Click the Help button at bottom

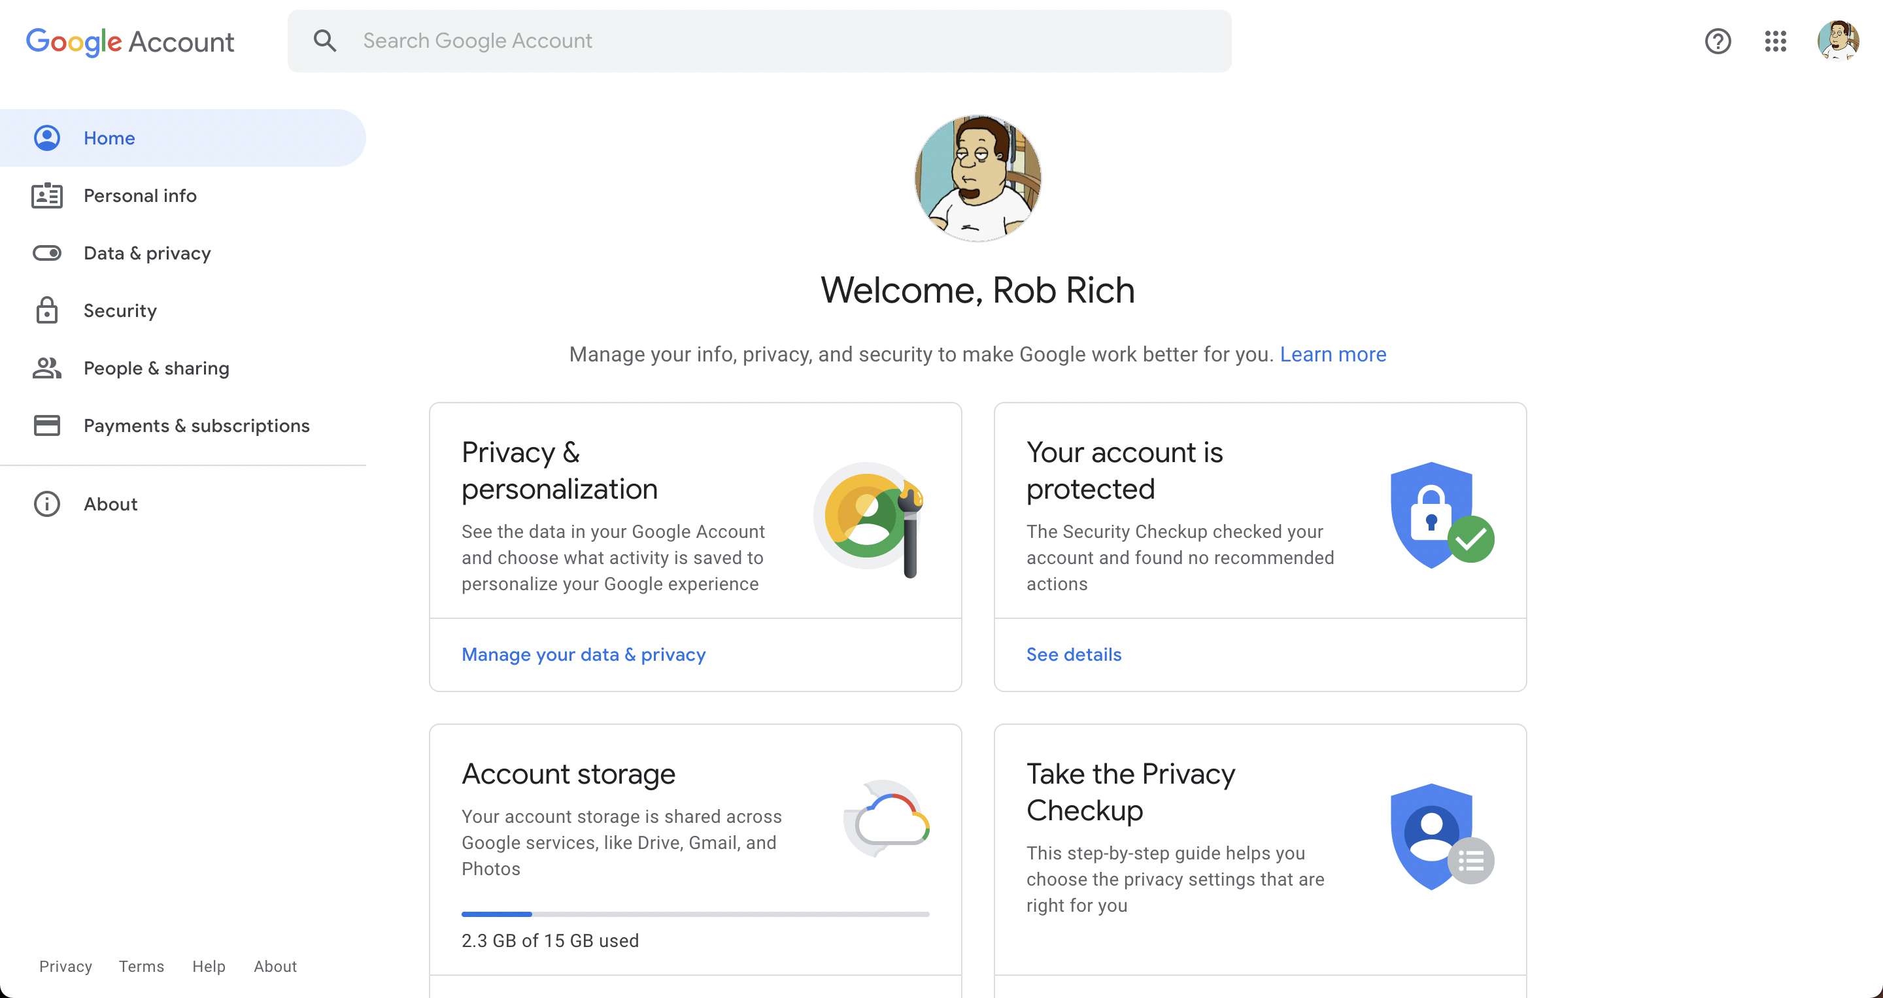pyautogui.click(x=208, y=965)
